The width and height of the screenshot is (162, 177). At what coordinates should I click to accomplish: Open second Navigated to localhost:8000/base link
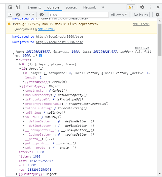point(59,42)
